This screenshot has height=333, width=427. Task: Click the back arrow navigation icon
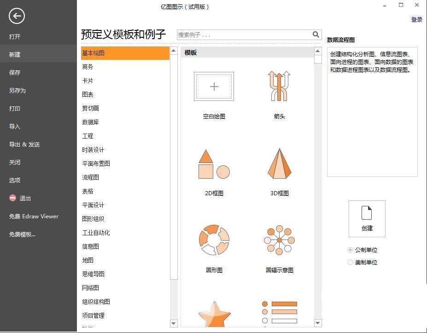pos(17,16)
